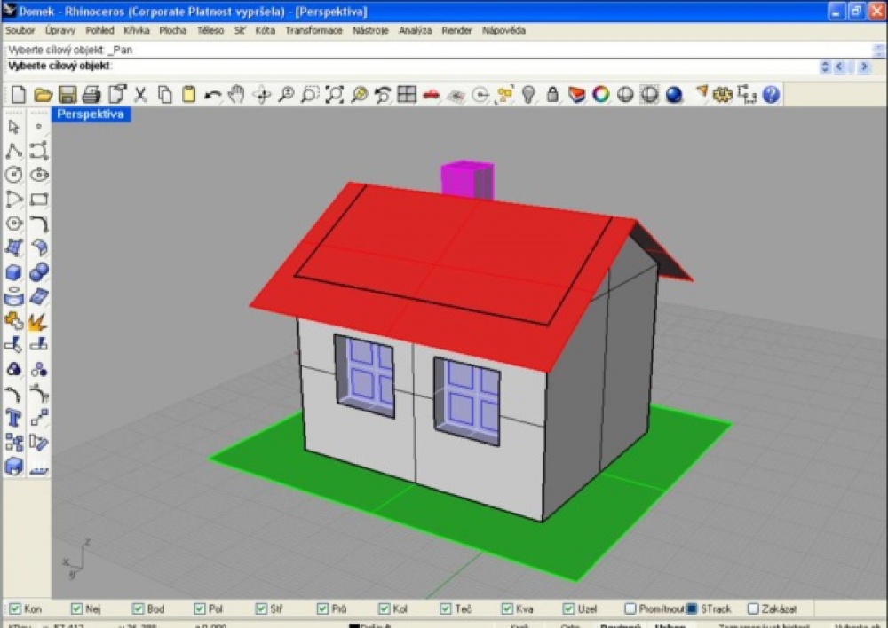Click the magenta chimney on the roof
This screenshot has height=628, width=888.
tap(468, 180)
